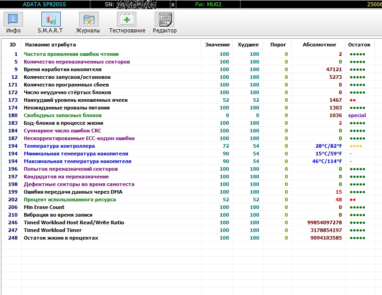
Task: Close the ADATA SP920SS drive tab with x
Action: coord(173,5)
